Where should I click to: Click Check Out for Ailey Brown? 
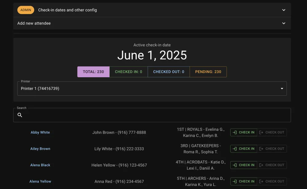coord(272,149)
